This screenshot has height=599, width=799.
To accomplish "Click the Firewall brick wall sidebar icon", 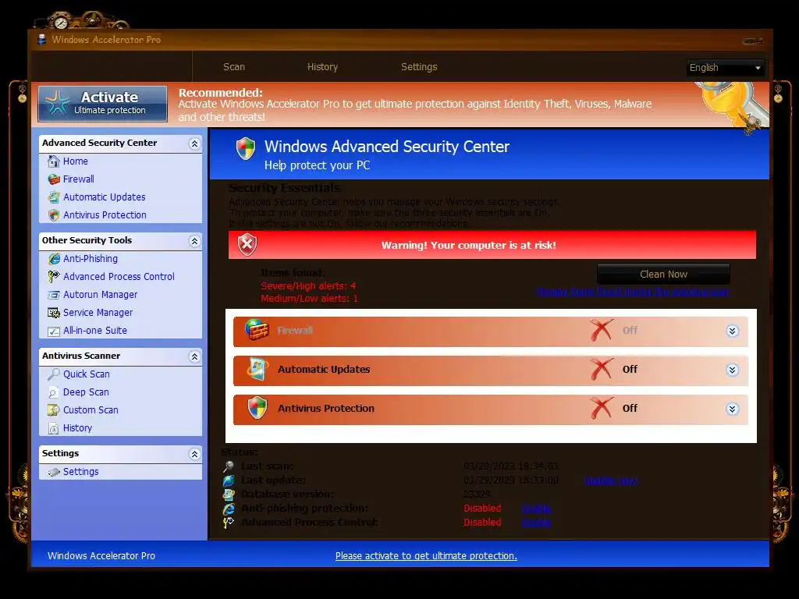I will click(54, 179).
